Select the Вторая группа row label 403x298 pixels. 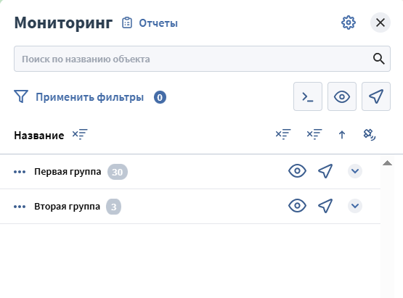coord(67,207)
